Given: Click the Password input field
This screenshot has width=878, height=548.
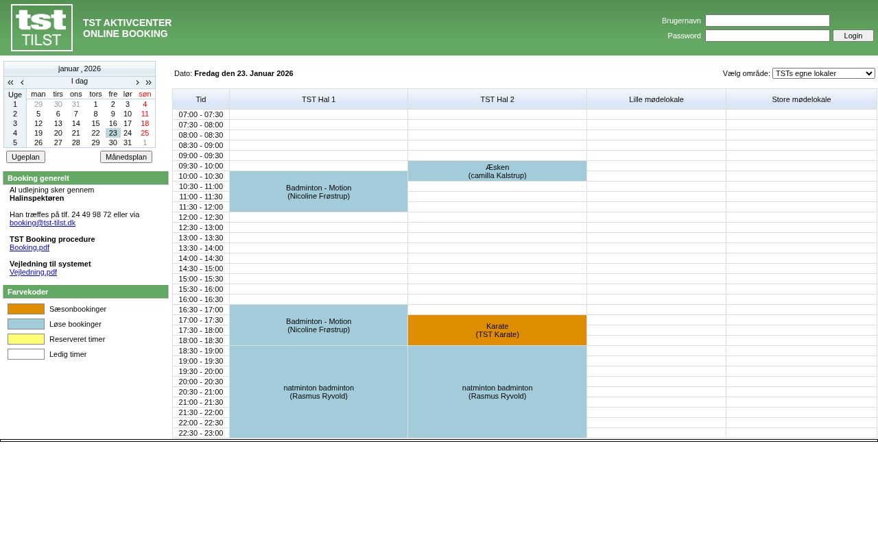Looking at the screenshot, I should click(767, 36).
